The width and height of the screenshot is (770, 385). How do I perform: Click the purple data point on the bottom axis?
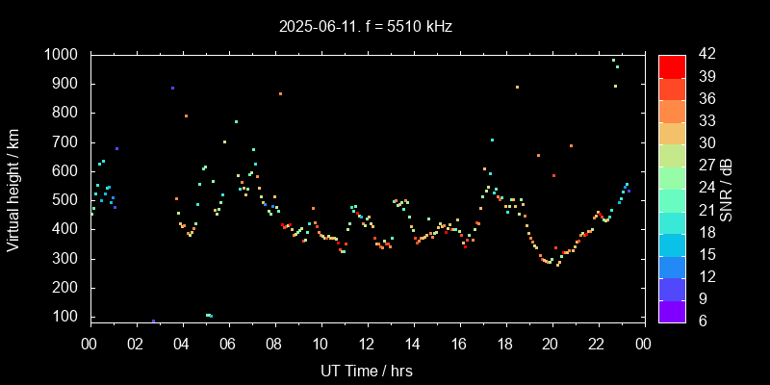(x=153, y=321)
